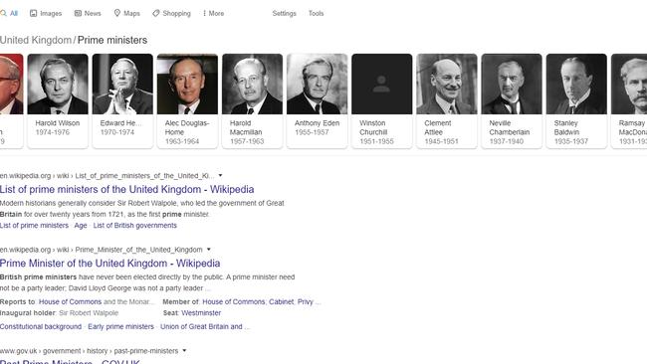Select the All results tab
Image resolution: width=647 pixels, height=364 pixels.
tap(9, 13)
